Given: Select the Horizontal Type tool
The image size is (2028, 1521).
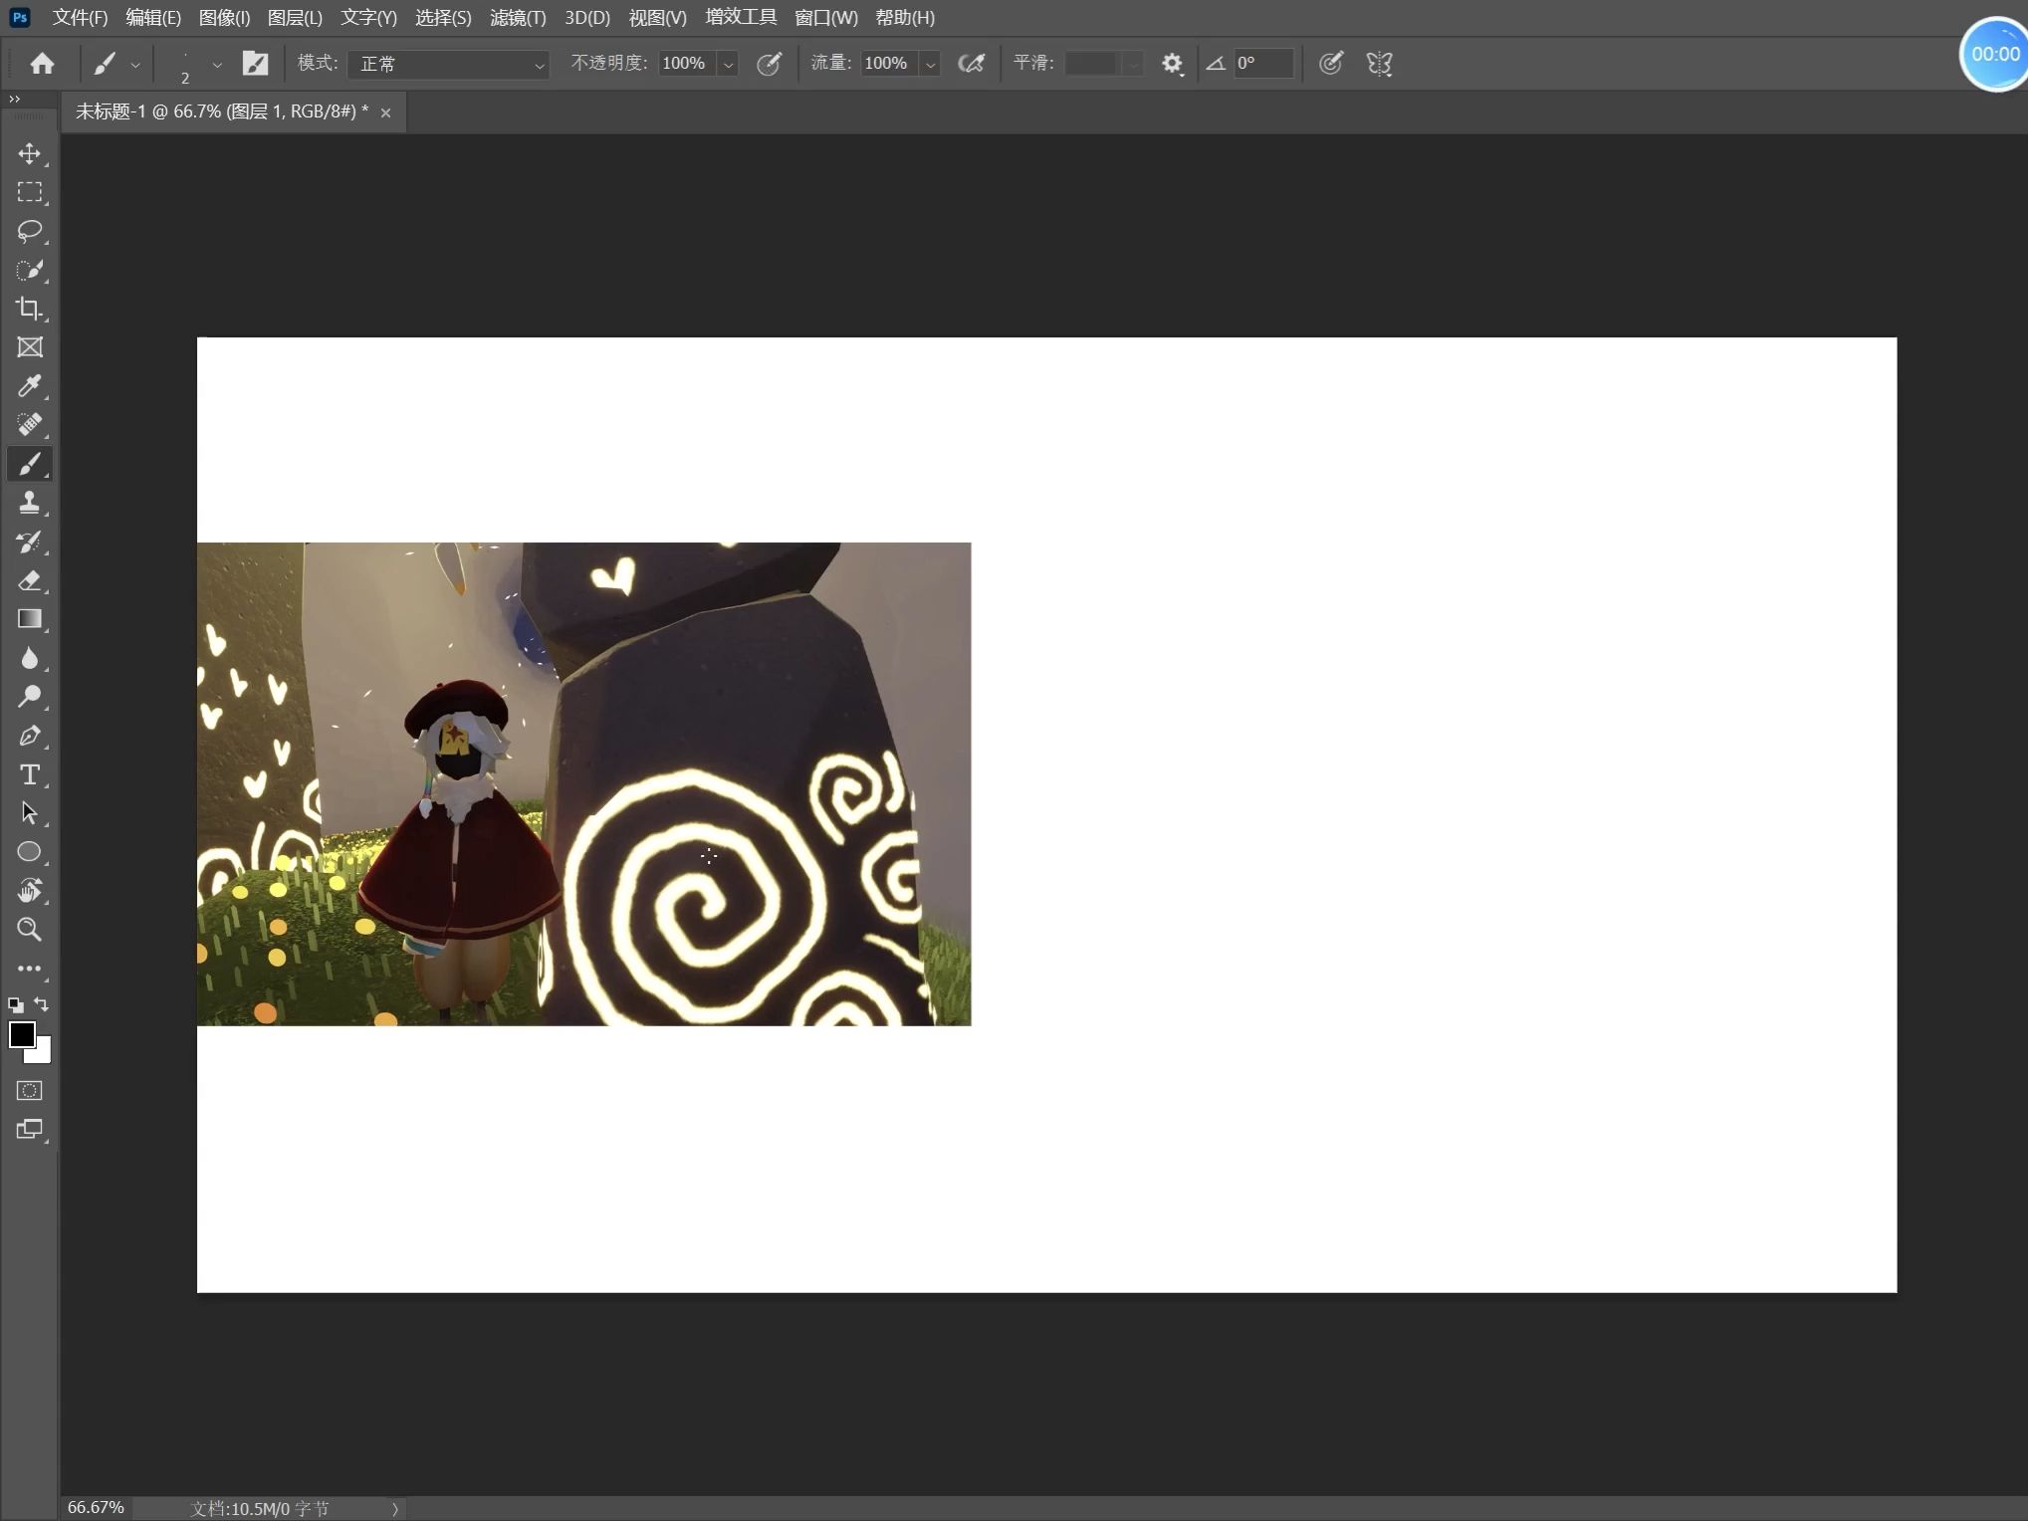Looking at the screenshot, I should click(30, 774).
